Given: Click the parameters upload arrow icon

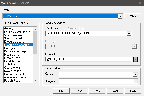Looking at the screenshot, I should tap(135, 59).
